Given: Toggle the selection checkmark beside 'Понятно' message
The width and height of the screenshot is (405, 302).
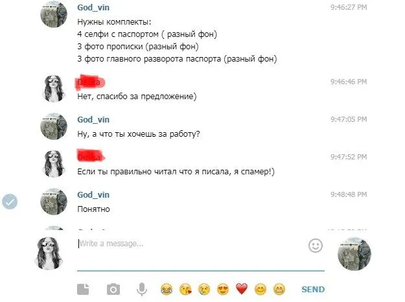Looking at the screenshot, I should tap(10, 202).
